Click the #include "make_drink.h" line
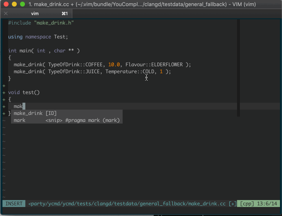The height and width of the screenshot is (216, 282). pos(41,23)
